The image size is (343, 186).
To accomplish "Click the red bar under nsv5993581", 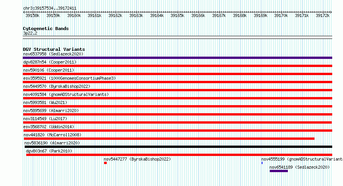I will pos(177,106).
